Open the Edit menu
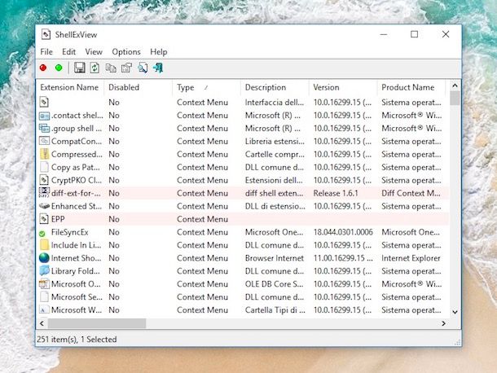 [x=68, y=51]
